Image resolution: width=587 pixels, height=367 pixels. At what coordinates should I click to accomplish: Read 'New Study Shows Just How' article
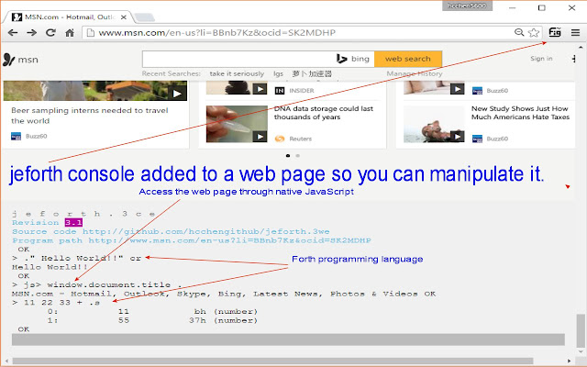pos(520,113)
